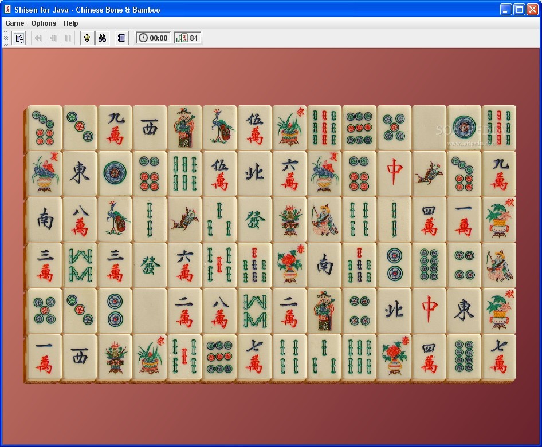Image resolution: width=542 pixels, height=447 pixels.
Task: Pick the fisherman tile beside the flaming pot tile
Action: pos(324,219)
